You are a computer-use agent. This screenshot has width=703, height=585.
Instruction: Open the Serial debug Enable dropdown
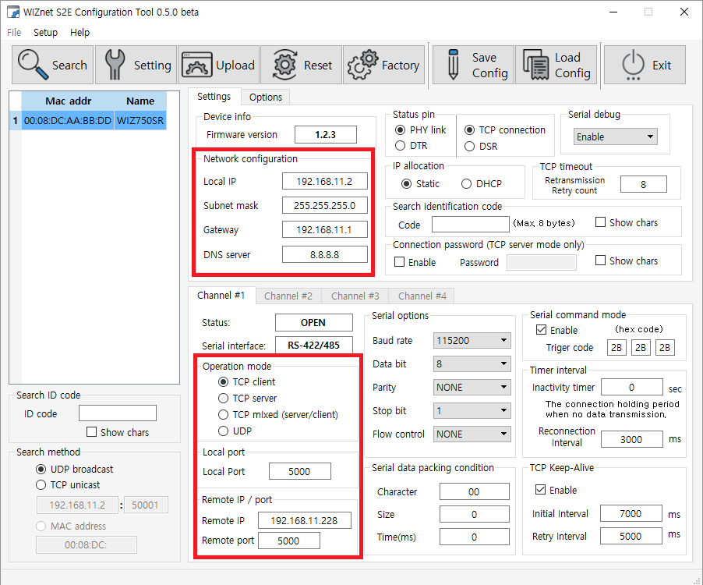(615, 136)
